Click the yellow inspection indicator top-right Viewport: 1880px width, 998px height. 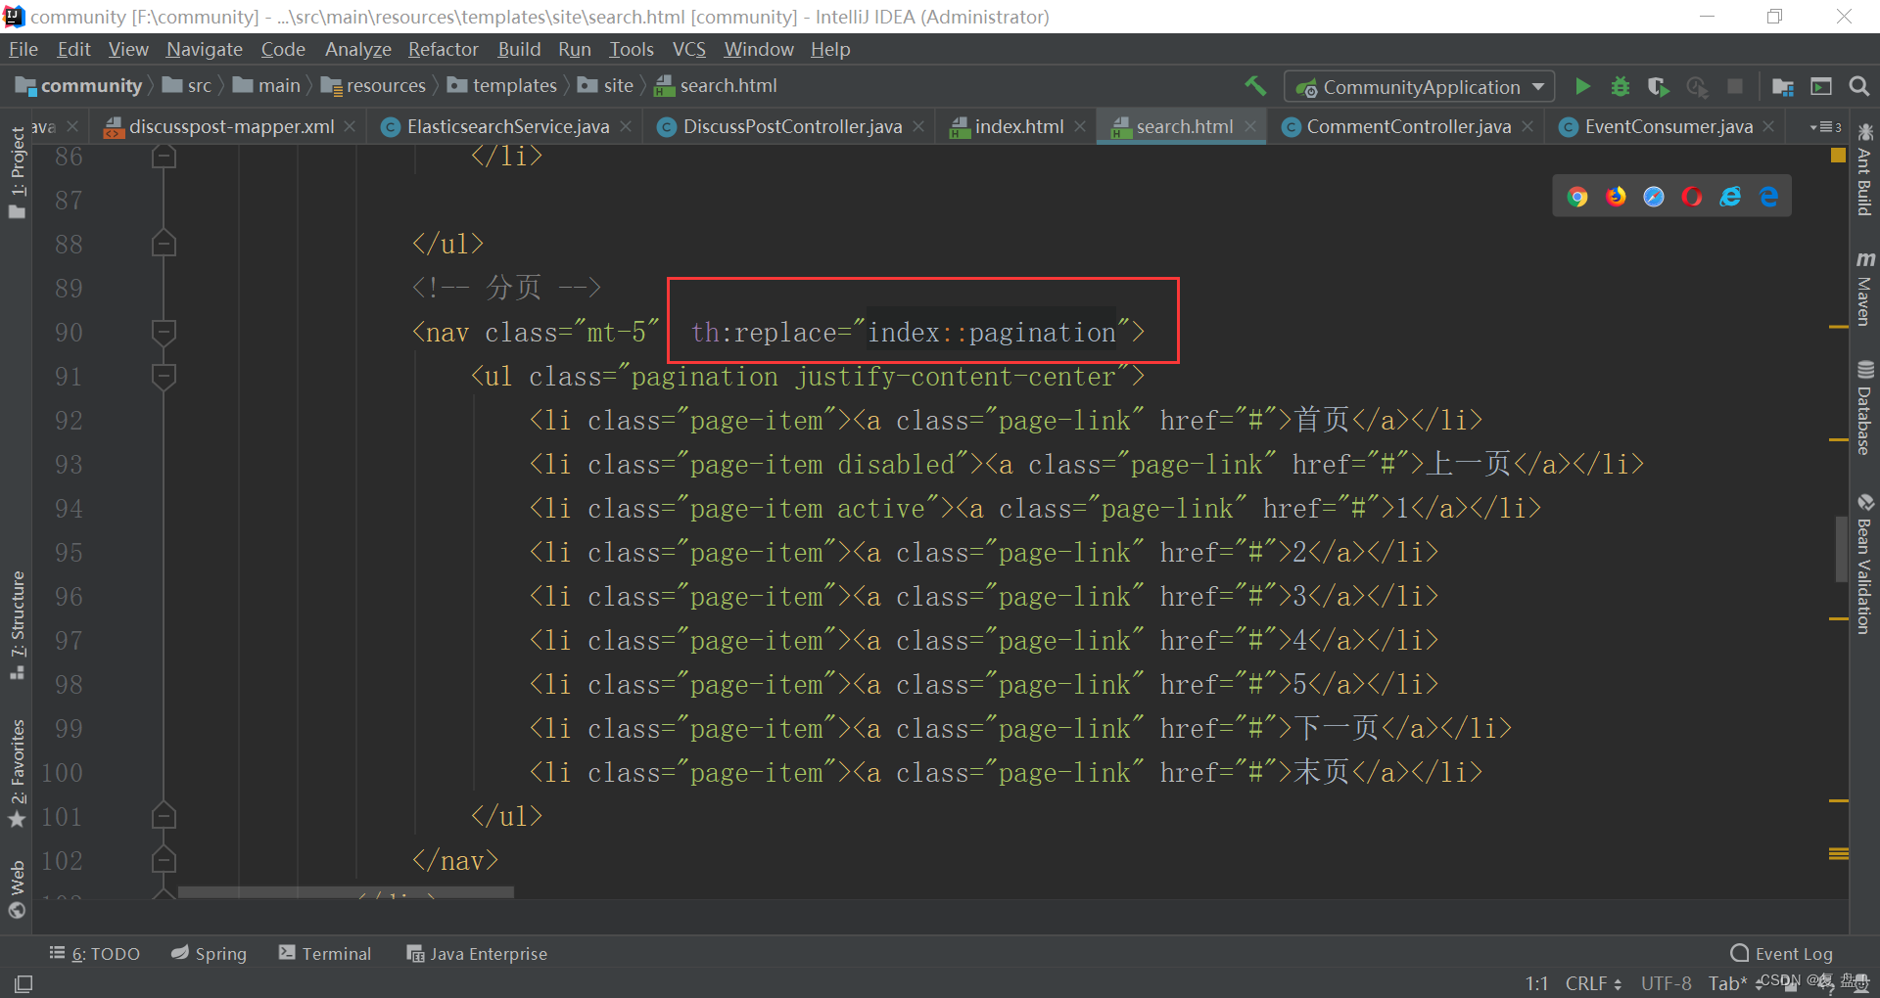coord(1838,156)
